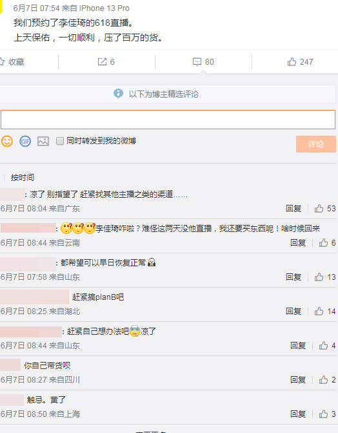Reply to the 凉了 别指望了 comment
Screen dimensions: 338x433
tap(293, 209)
